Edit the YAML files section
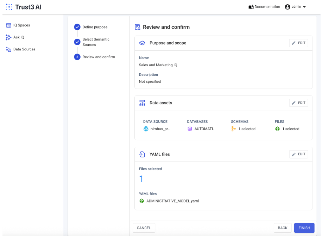Image resolution: width=322 pixels, height=238 pixels. tap(298, 154)
